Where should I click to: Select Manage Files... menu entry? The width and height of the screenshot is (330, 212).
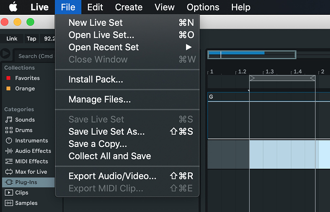(x=127, y=99)
